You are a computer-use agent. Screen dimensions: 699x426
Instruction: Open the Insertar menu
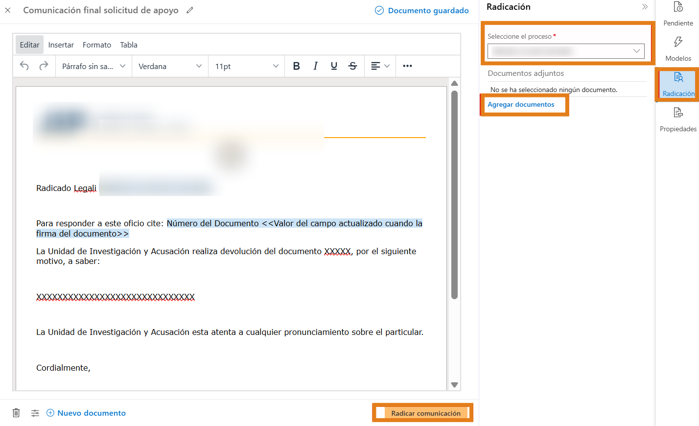[61, 45]
